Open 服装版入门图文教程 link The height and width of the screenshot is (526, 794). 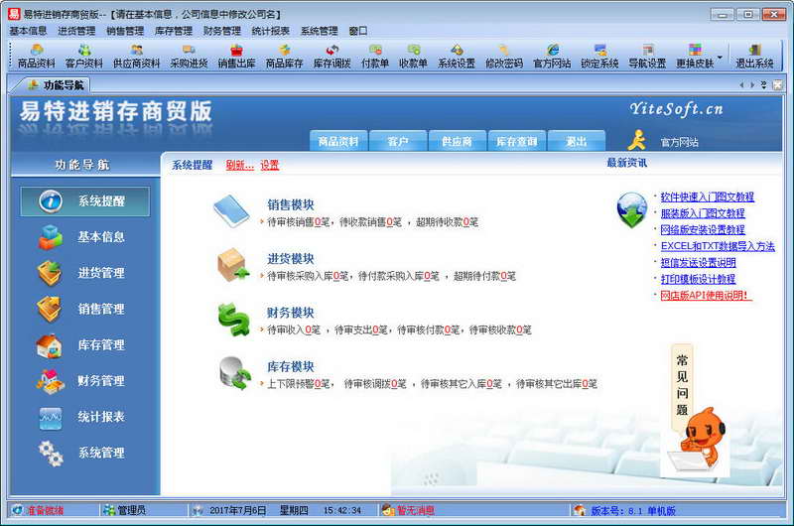point(703,213)
